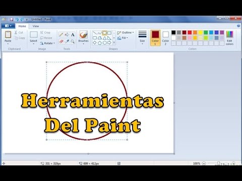Open Paint Help icon
The image size is (242, 181).
coord(238,26)
